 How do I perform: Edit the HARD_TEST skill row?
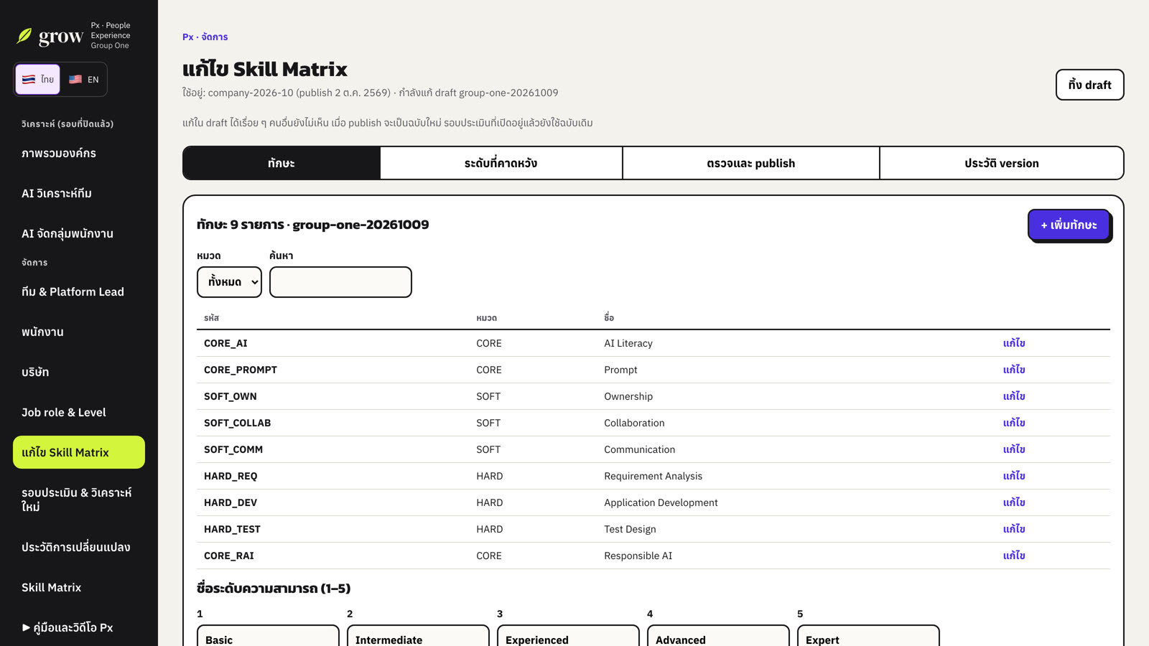pyautogui.click(x=1013, y=529)
